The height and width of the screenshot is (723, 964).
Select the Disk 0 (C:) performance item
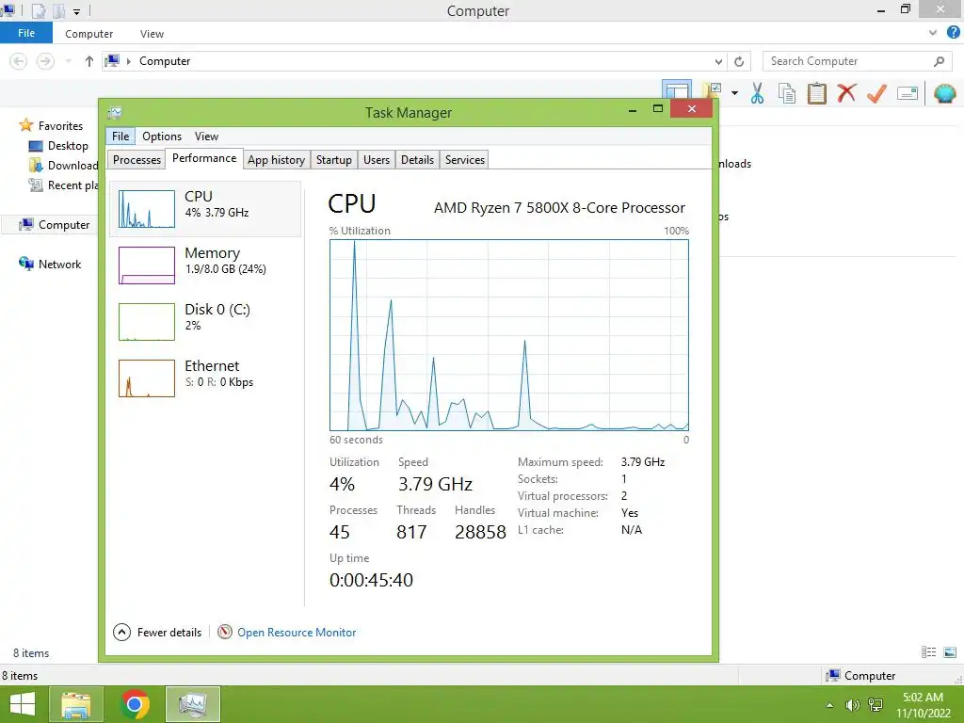(x=205, y=322)
